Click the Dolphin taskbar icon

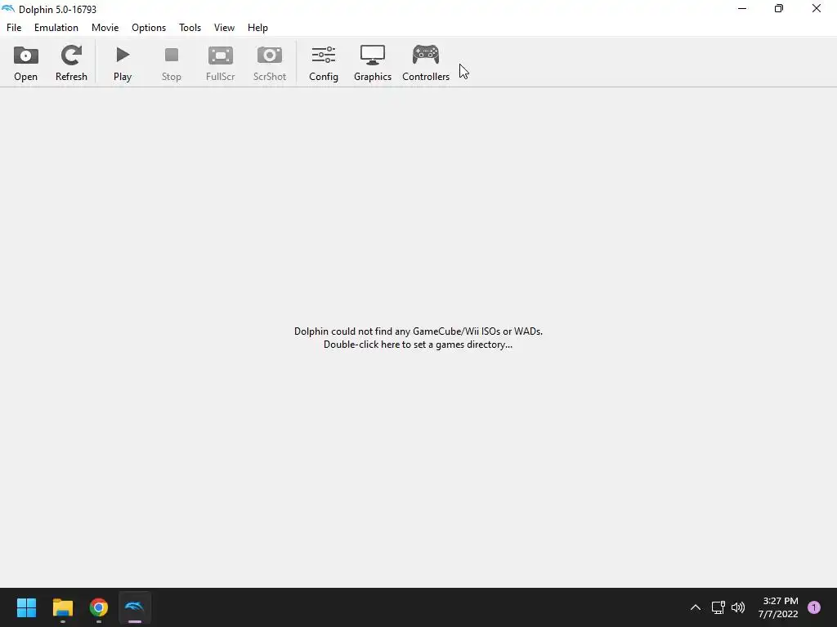coord(135,607)
